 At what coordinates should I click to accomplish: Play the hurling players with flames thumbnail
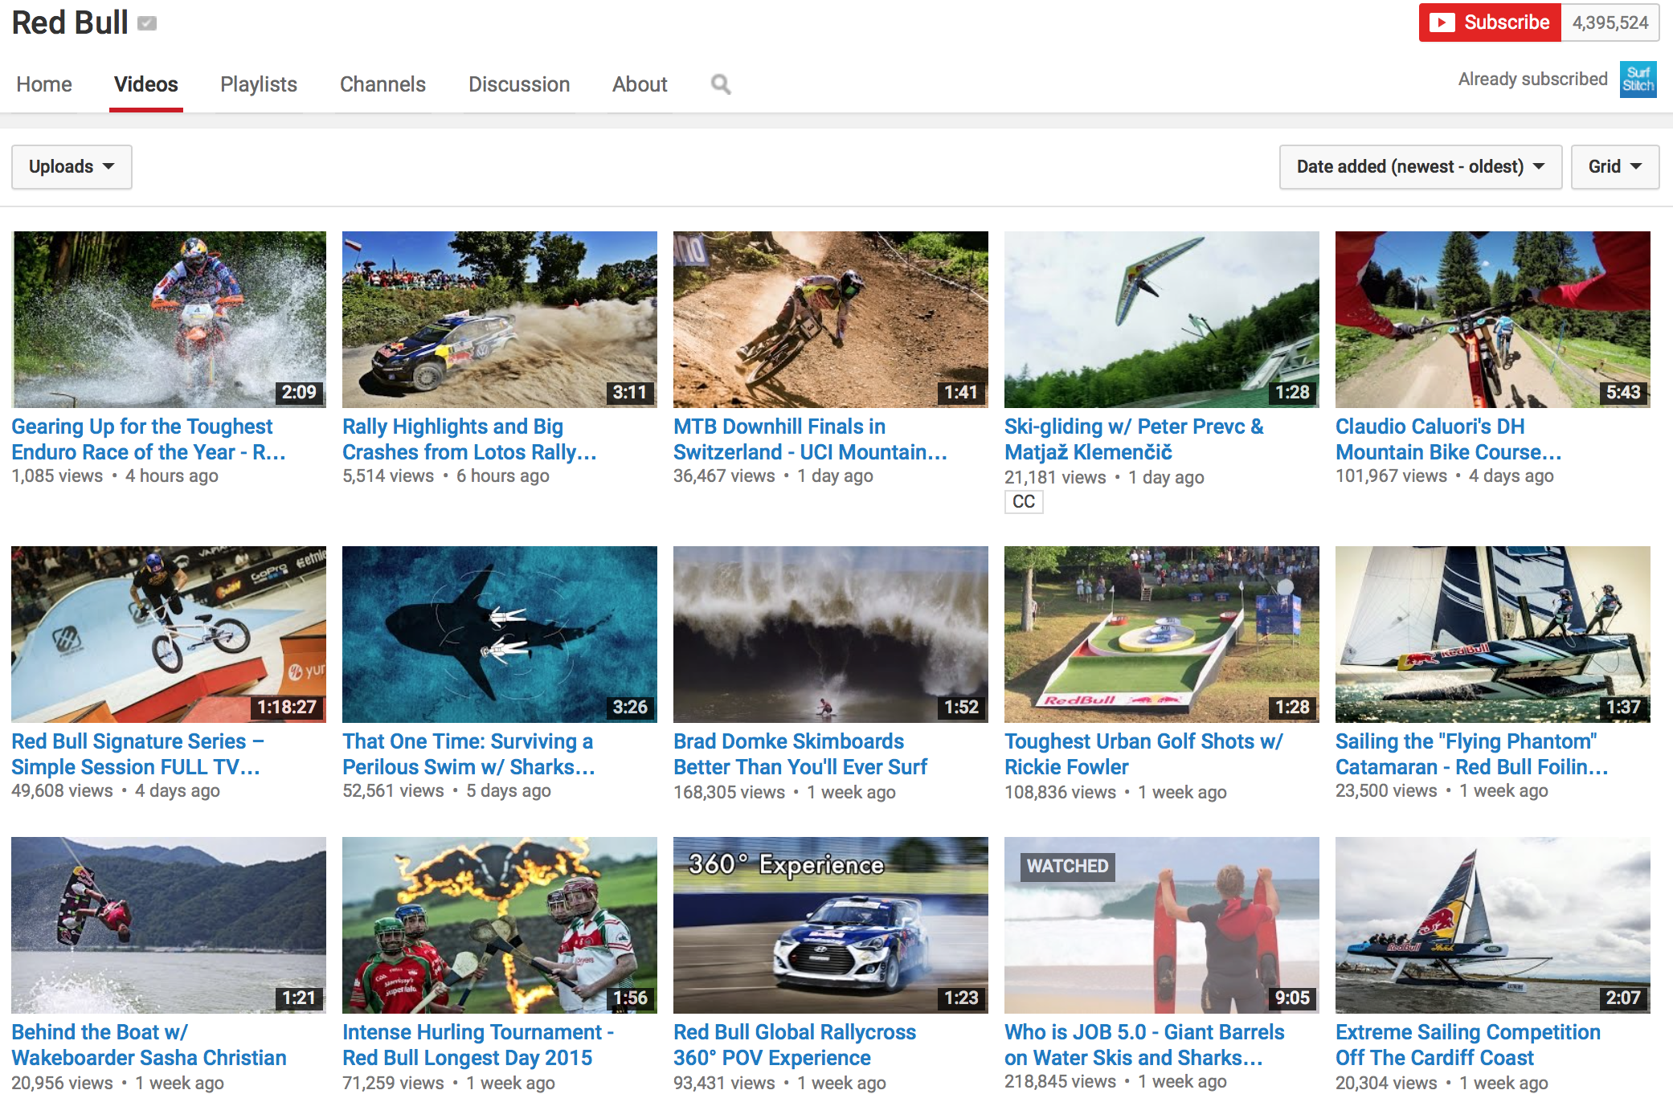tap(500, 925)
